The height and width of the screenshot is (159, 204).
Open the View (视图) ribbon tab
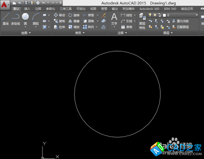[x=93, y=9]
